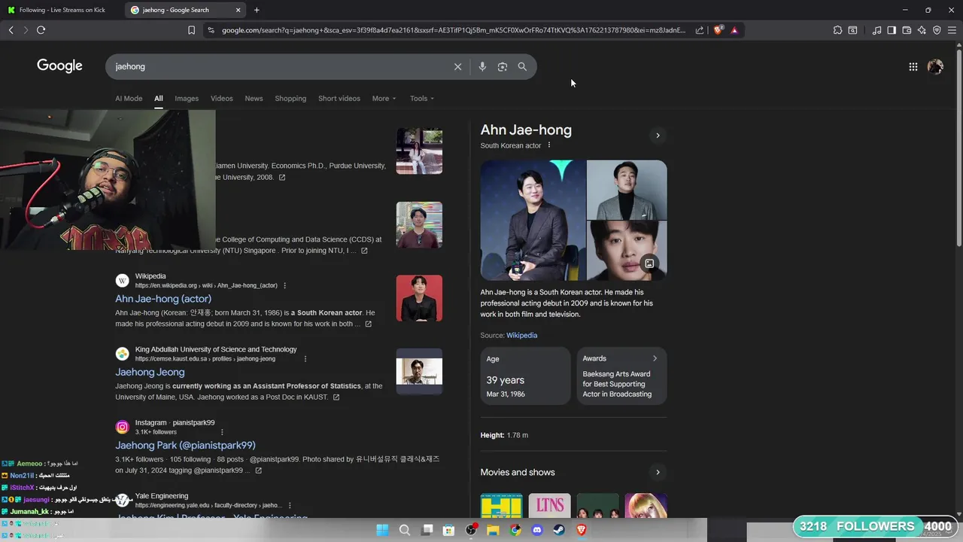Open Discord from taskbar
Viewport: 963px width, 542px height.
click(537, 530)
